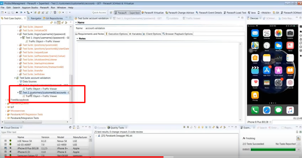Open the Music app in the dock
Image resolution: width=302 pixels, height=158 pixels.
(x=290, y=110)
